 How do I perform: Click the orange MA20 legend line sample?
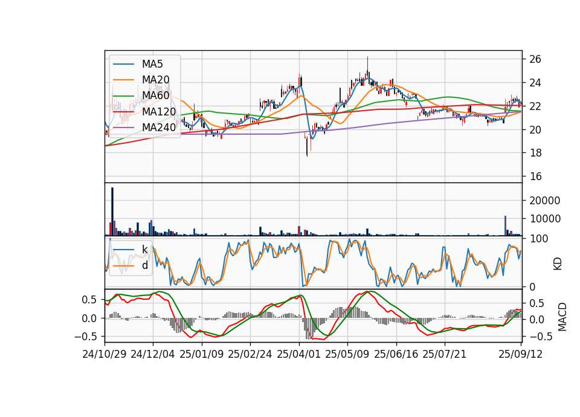(123, 80)
